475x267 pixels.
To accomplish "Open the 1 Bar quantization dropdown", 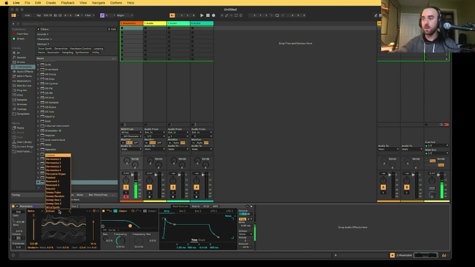I will coord(89,15).
